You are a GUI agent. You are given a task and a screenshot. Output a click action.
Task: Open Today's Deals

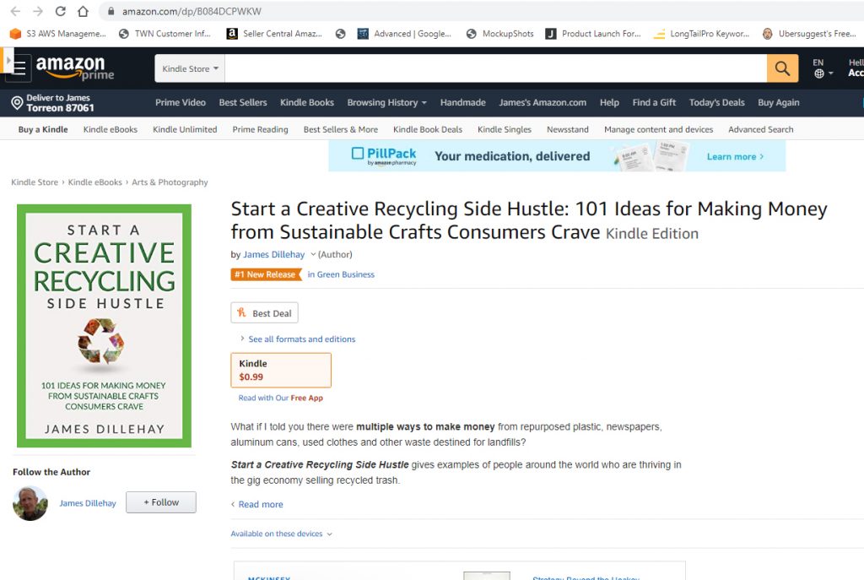717,102
